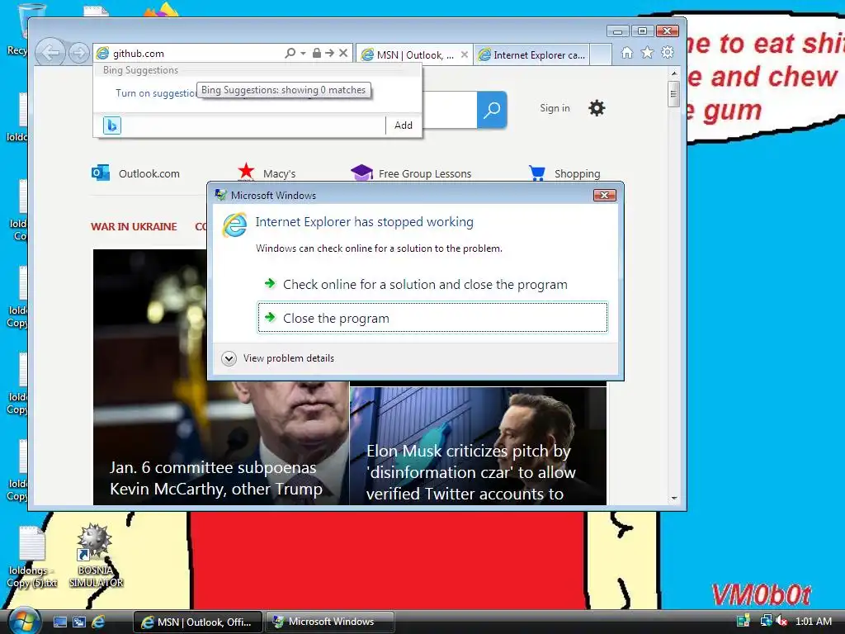The height and width of the screenshot is (634, 845).
Task: Launch Internet Explorer from quick launch
Action: (98, 622)
